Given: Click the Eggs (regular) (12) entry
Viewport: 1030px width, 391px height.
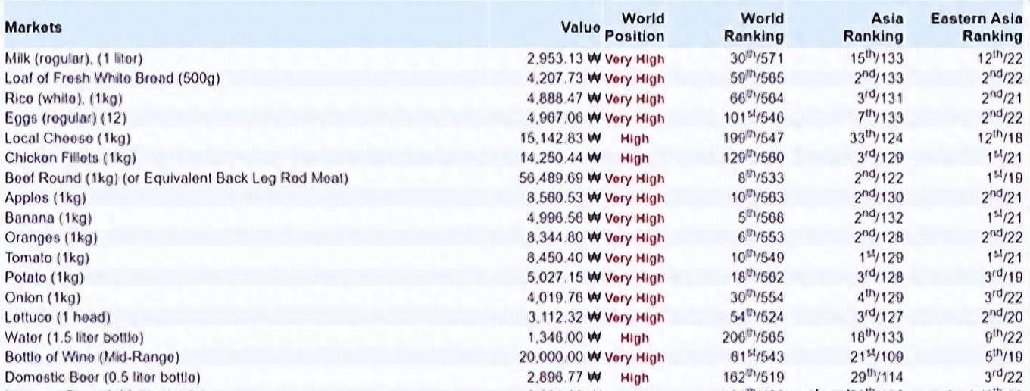Looking at the screenshot, I should pos(66,118).
